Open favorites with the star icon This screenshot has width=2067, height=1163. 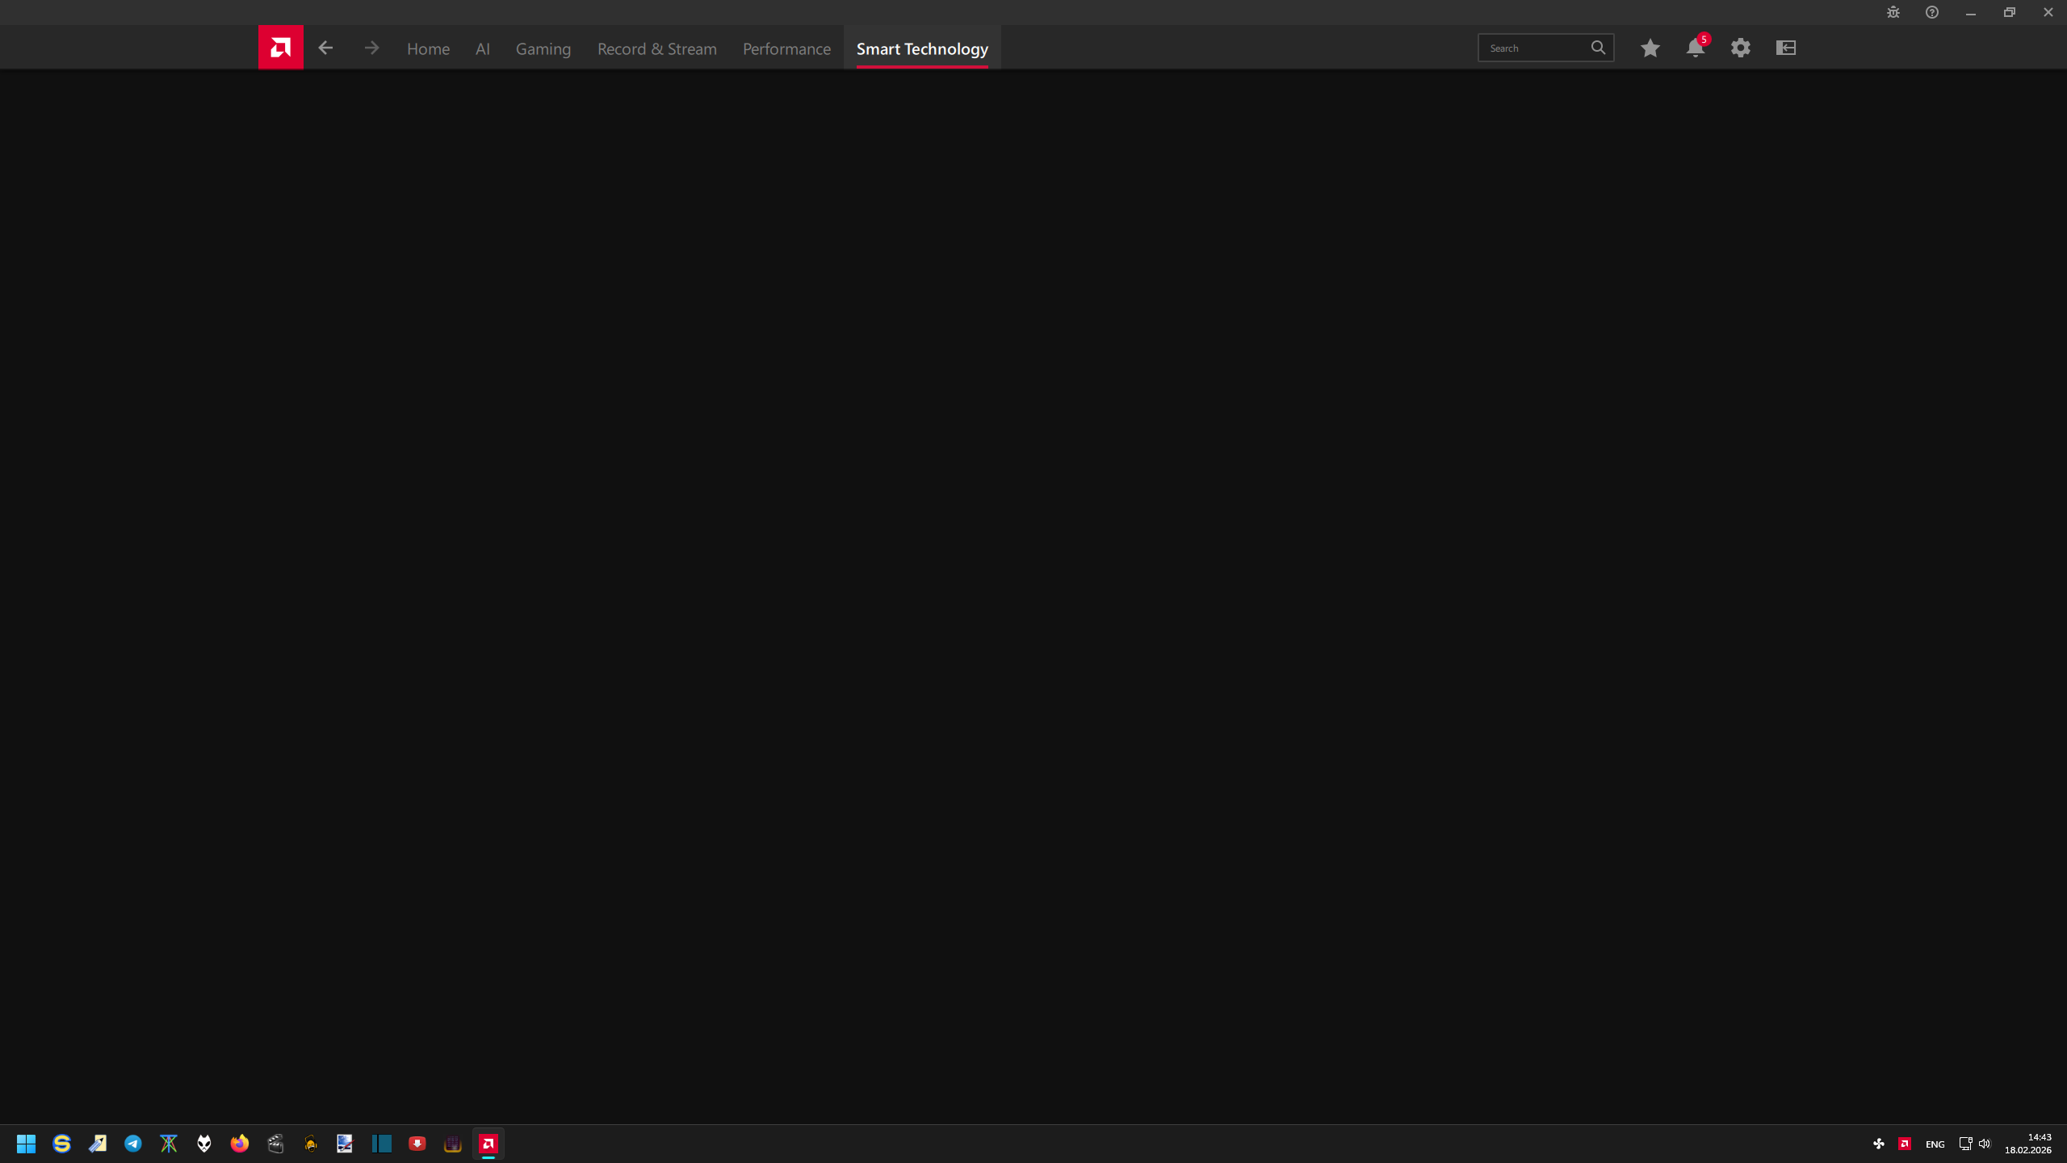pyautogui.click(x=1650, y=48)
